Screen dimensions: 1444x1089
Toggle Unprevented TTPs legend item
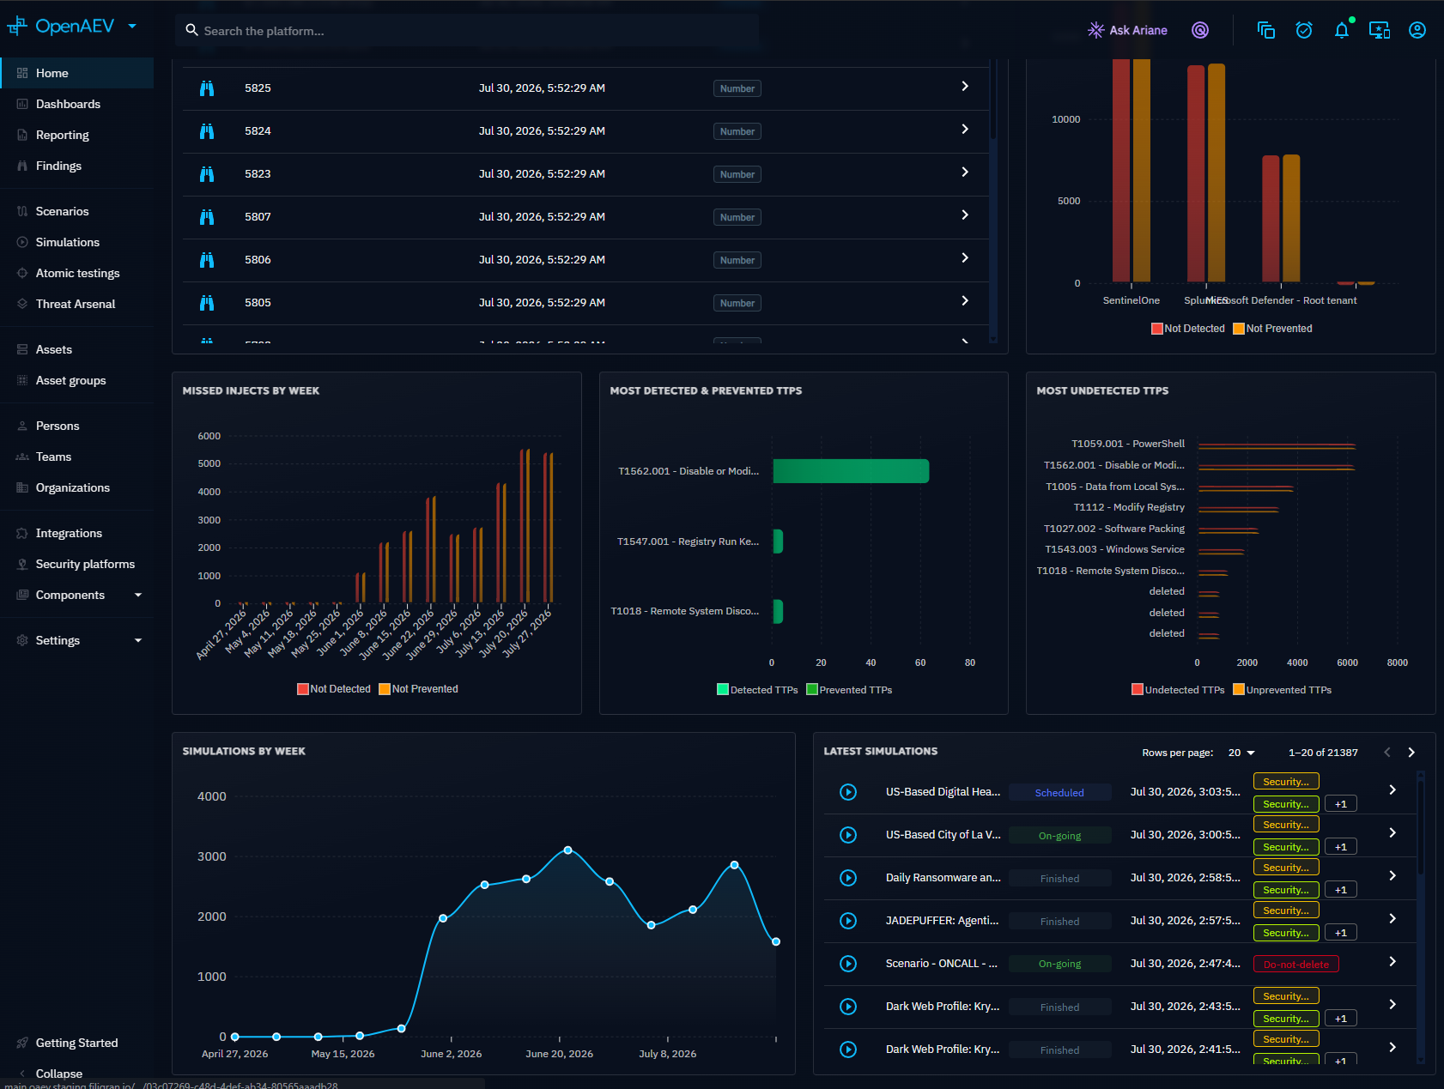(1283, 690)
